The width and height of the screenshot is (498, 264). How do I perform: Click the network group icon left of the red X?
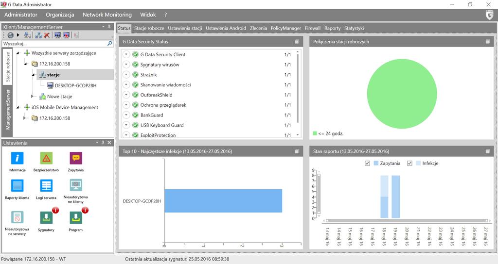38,35
